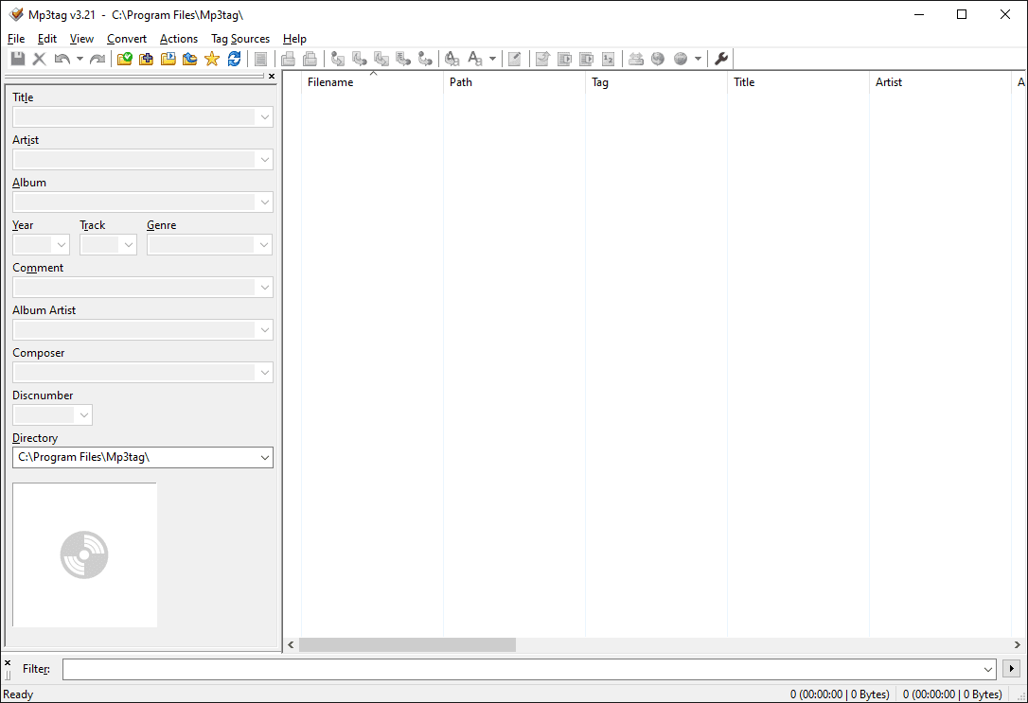Click the album cover art placeholder

click(84, 555)
